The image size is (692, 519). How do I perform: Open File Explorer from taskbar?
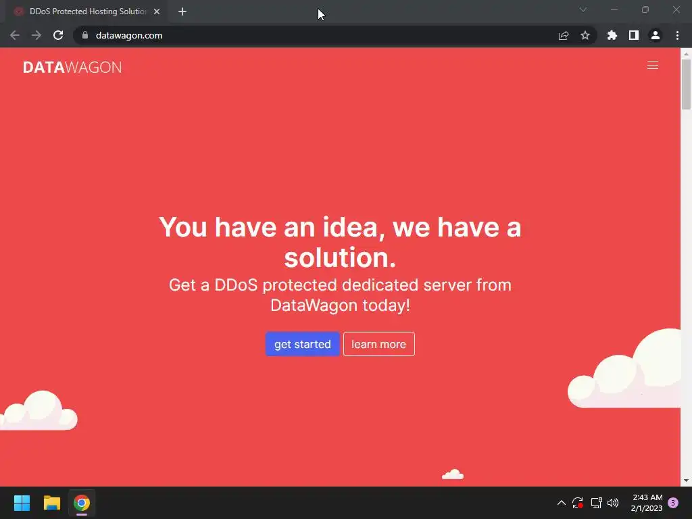tap(51, 503)
